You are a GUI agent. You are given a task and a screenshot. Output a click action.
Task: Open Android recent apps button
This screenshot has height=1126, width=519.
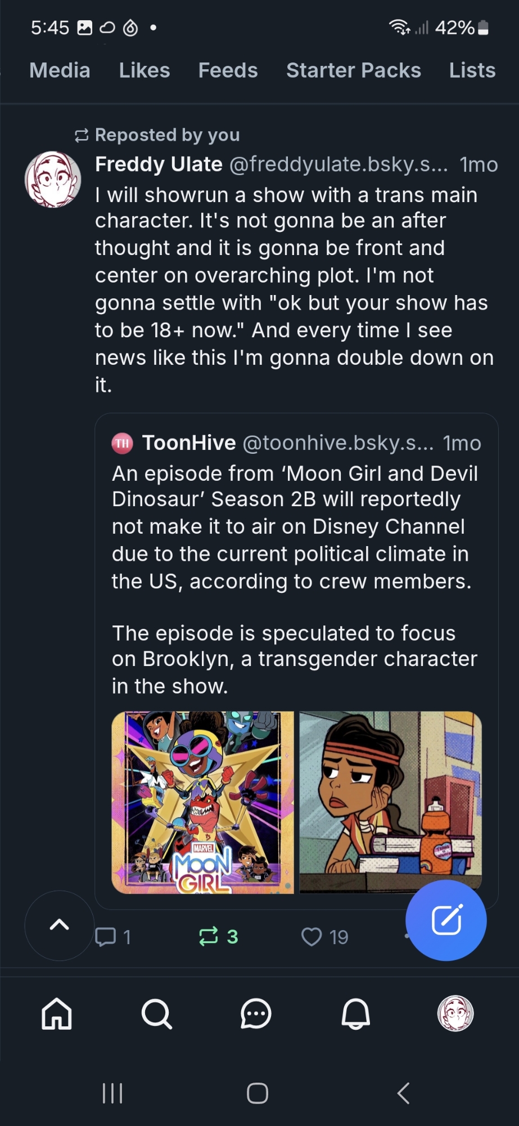[x=112, y=1093]
